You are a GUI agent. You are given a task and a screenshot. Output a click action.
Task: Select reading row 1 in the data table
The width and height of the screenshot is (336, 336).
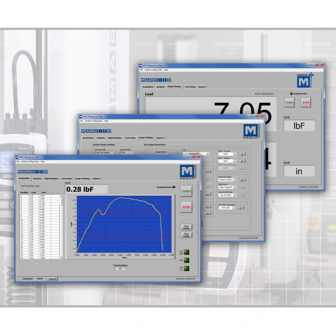point(39,196)
